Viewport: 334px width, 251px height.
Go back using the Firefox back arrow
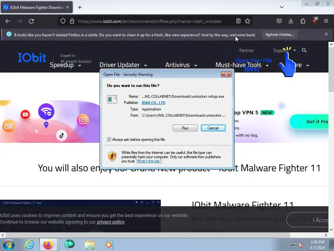click(8, 21)
